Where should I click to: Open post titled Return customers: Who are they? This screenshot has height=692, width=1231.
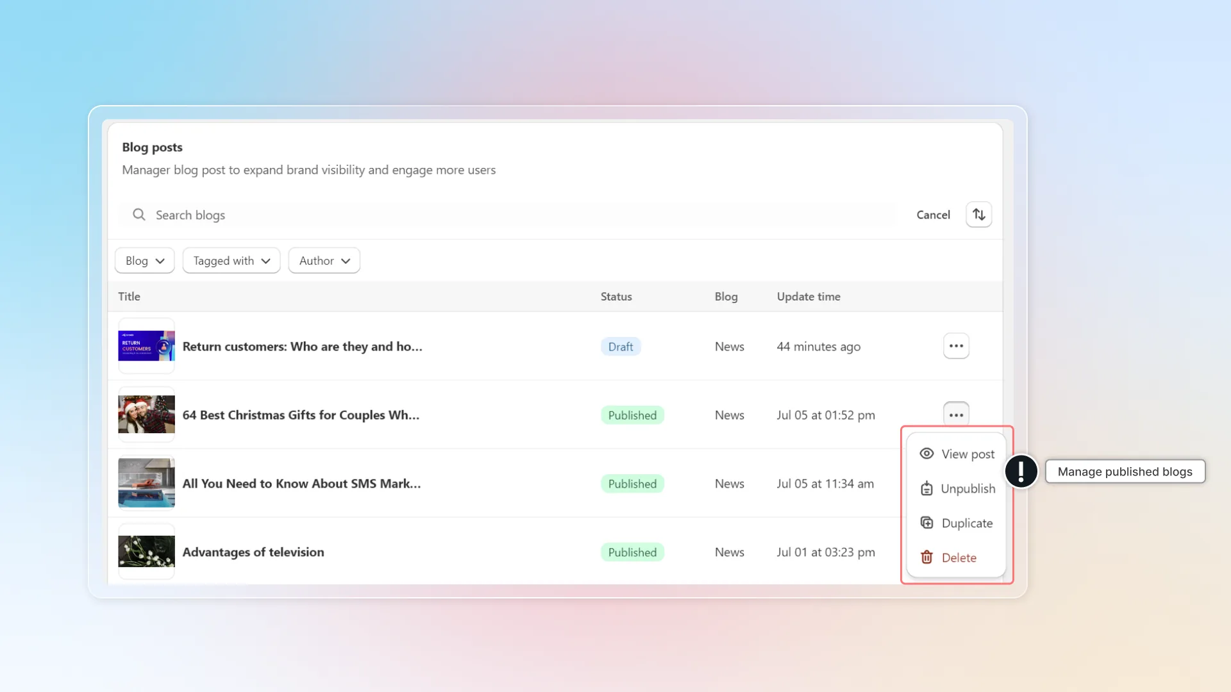click(x=303, y=347)
